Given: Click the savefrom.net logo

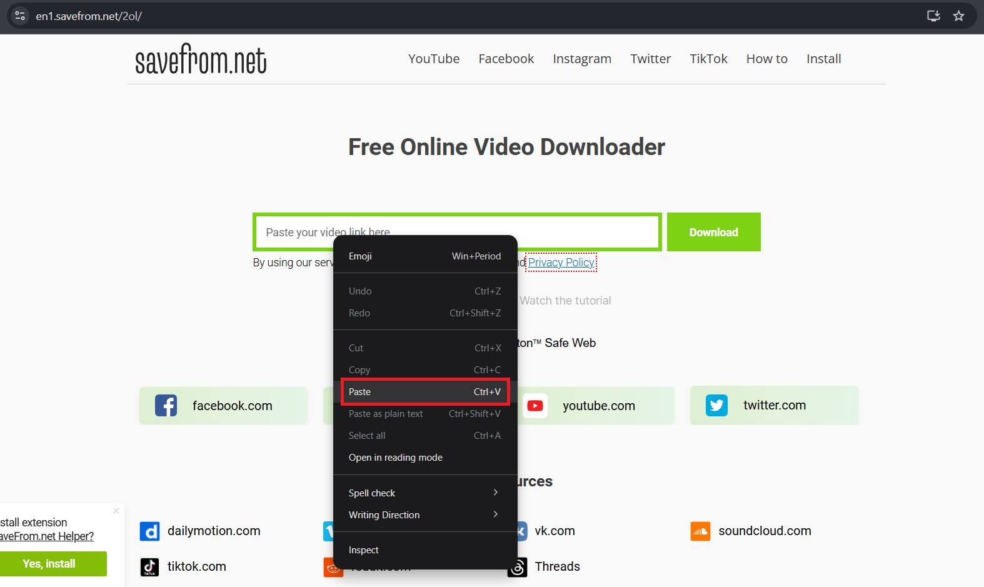Looking at the screenshot, I should click(201, 59).
